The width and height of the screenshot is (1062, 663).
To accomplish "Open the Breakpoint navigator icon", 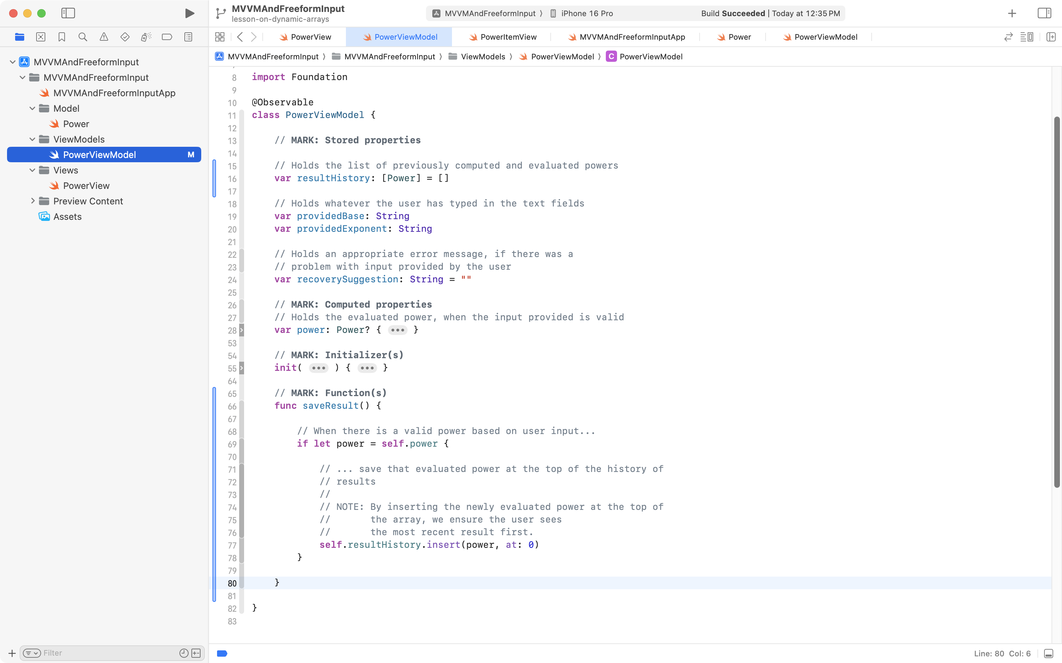I will click(166, 37).
